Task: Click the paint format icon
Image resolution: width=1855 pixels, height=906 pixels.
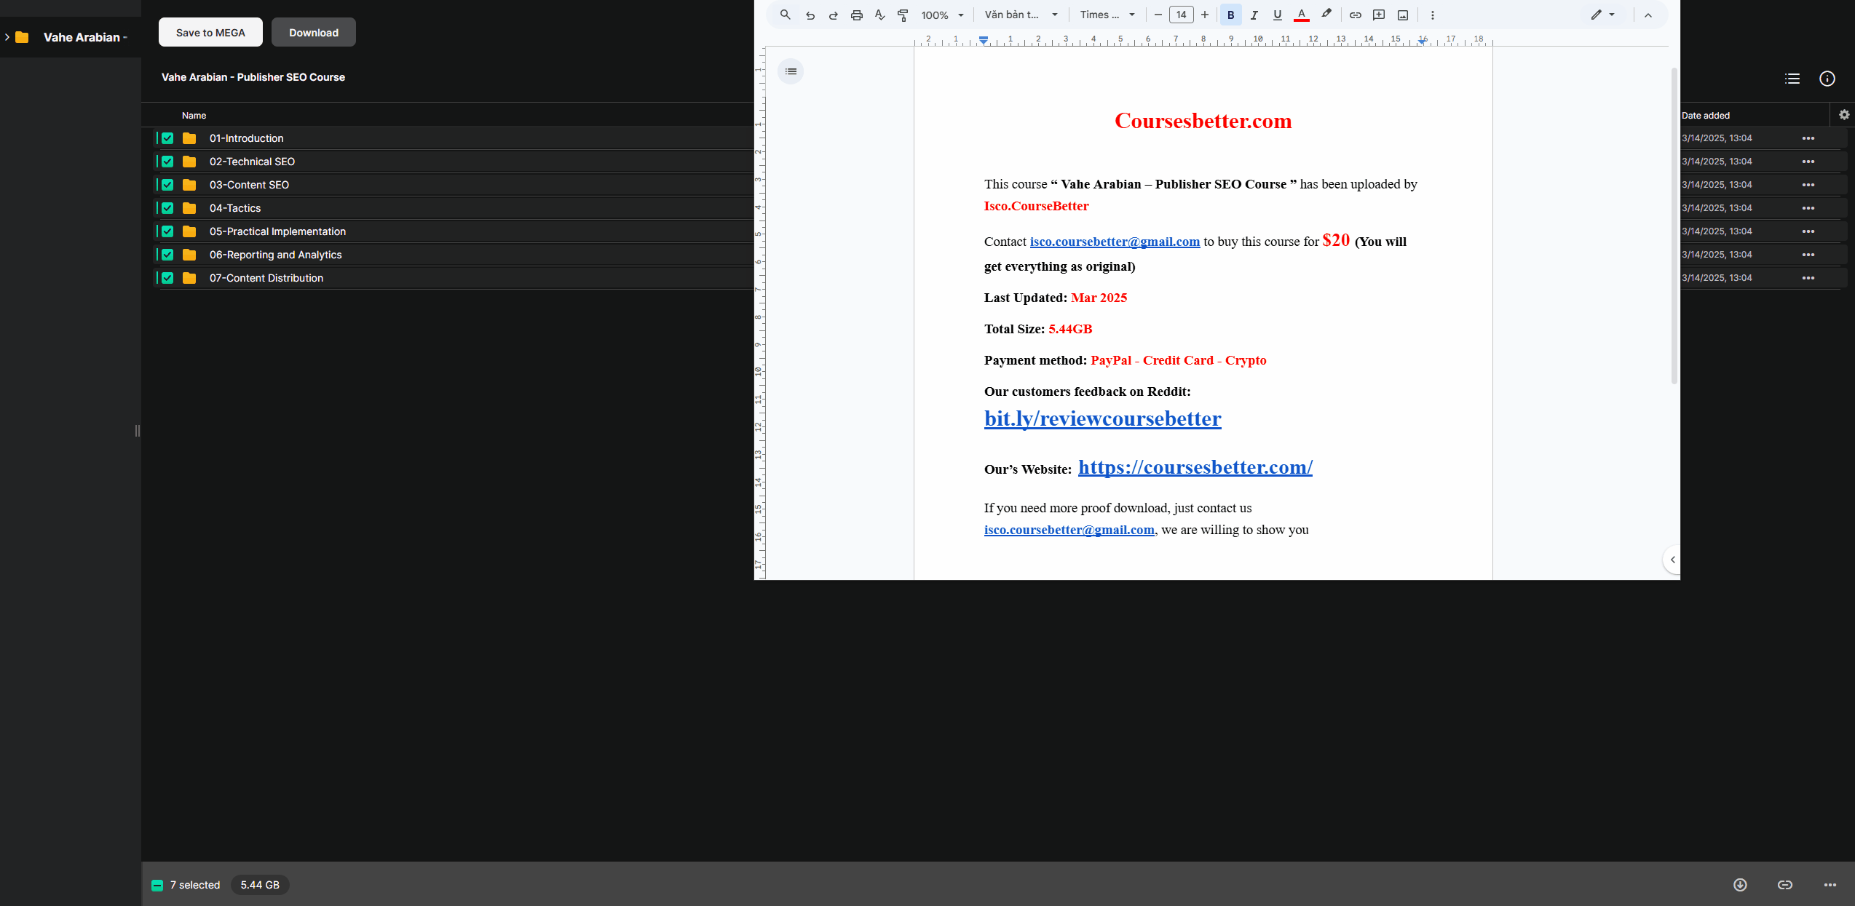Action: click(x=903, y=15)
